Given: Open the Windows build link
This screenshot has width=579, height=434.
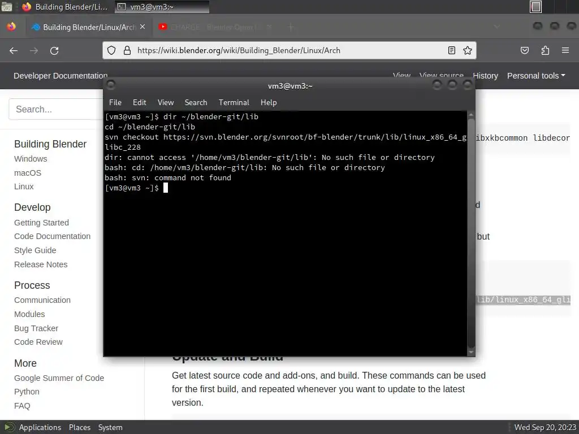Looking at the screenshot, I should coord(31,159).
